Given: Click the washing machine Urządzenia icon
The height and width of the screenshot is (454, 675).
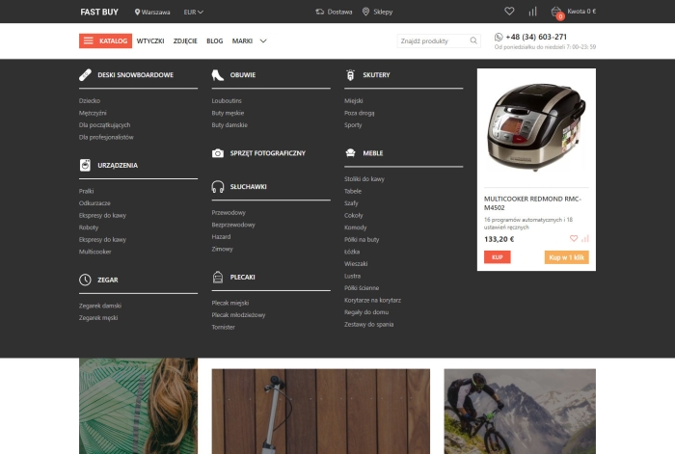Looking at the screenshot, I should point(85,165).
